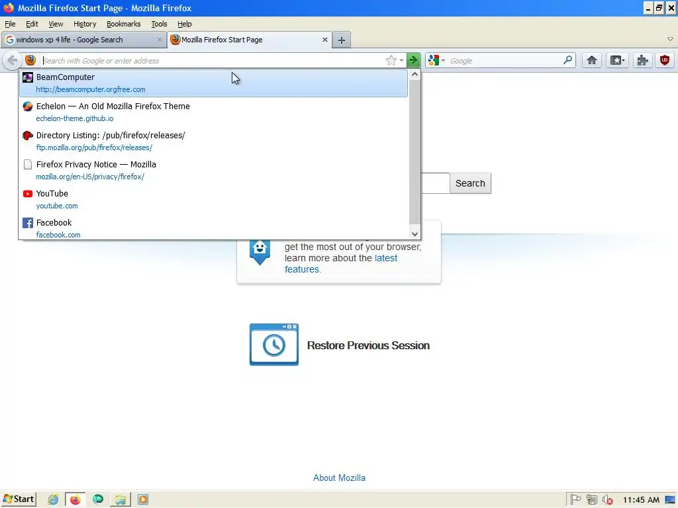The height and width of the screenshot is (508, 678).
Task: Open the About Mozilla link
Action: pyautogui.click(x=339, y=478)
